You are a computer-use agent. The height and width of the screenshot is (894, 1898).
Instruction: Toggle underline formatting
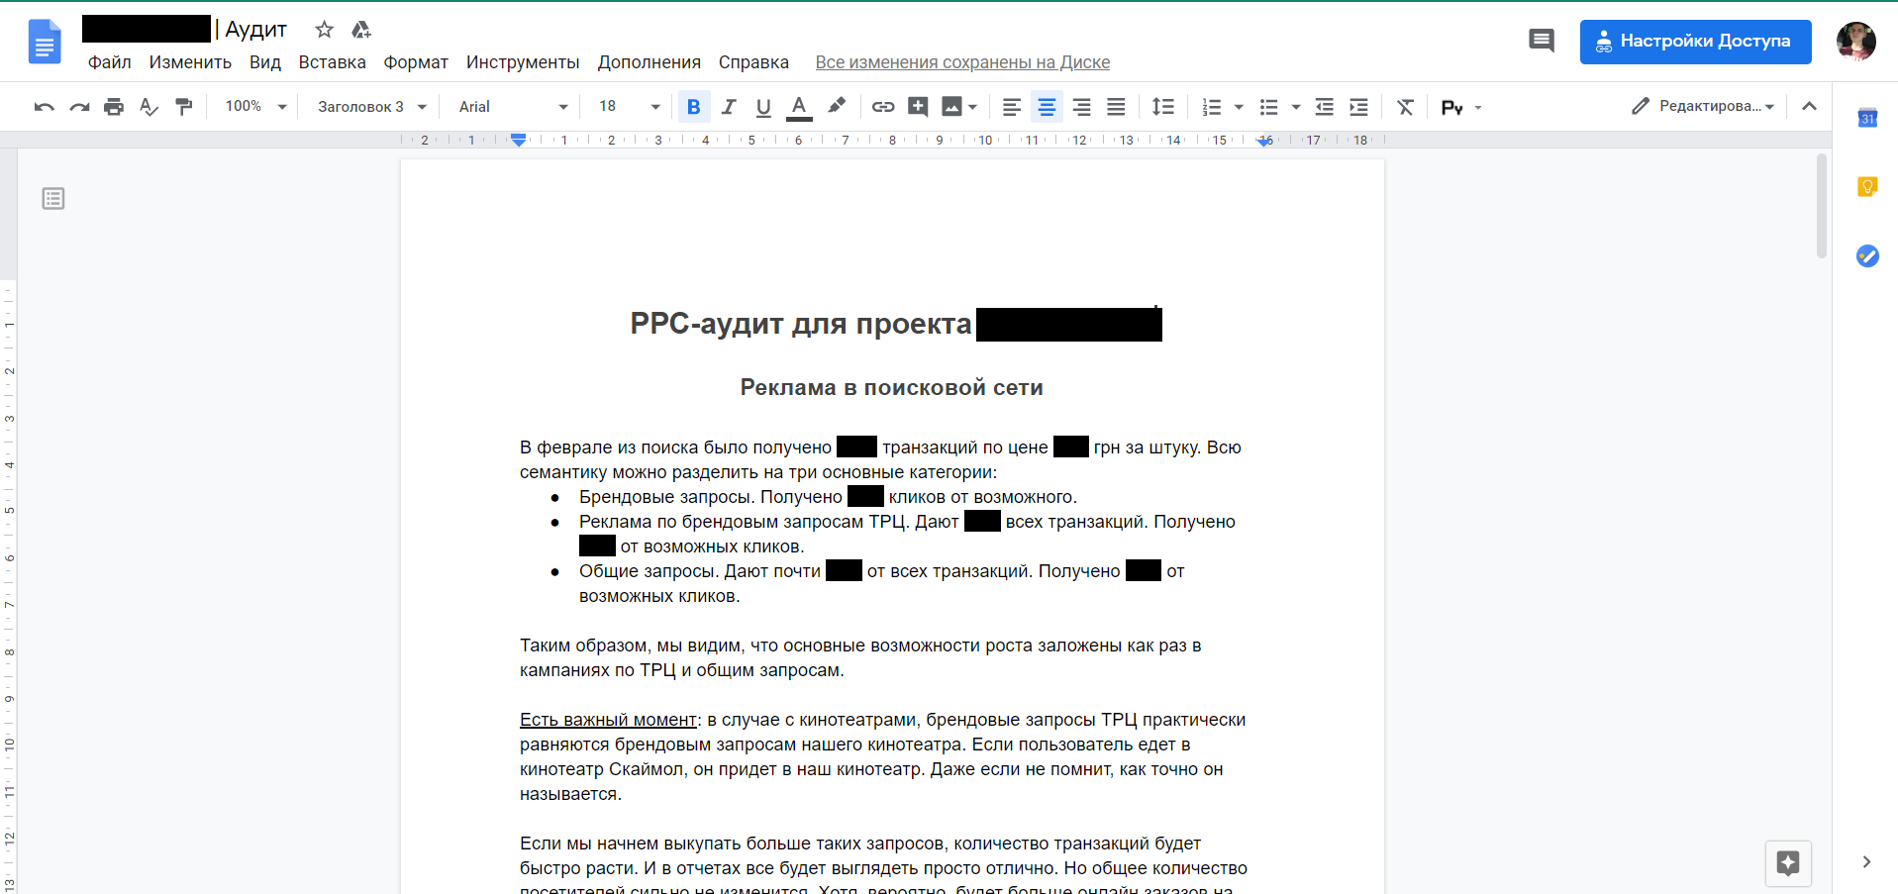pos(763,107)
